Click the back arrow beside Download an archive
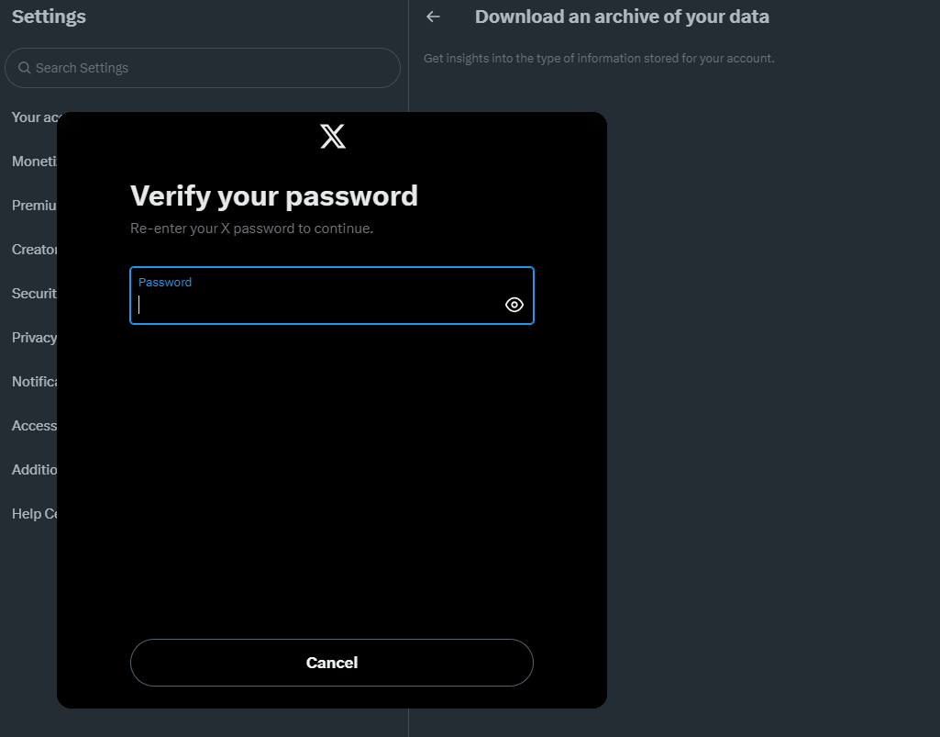The height and width of the screenshot is (737, 940). [433, 17]
